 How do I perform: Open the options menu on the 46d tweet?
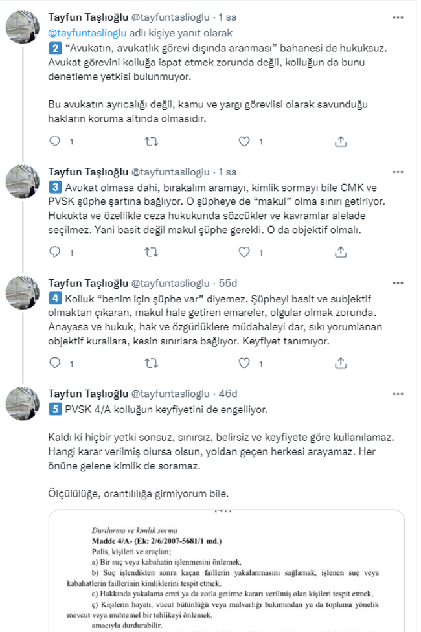pos(397,395)
